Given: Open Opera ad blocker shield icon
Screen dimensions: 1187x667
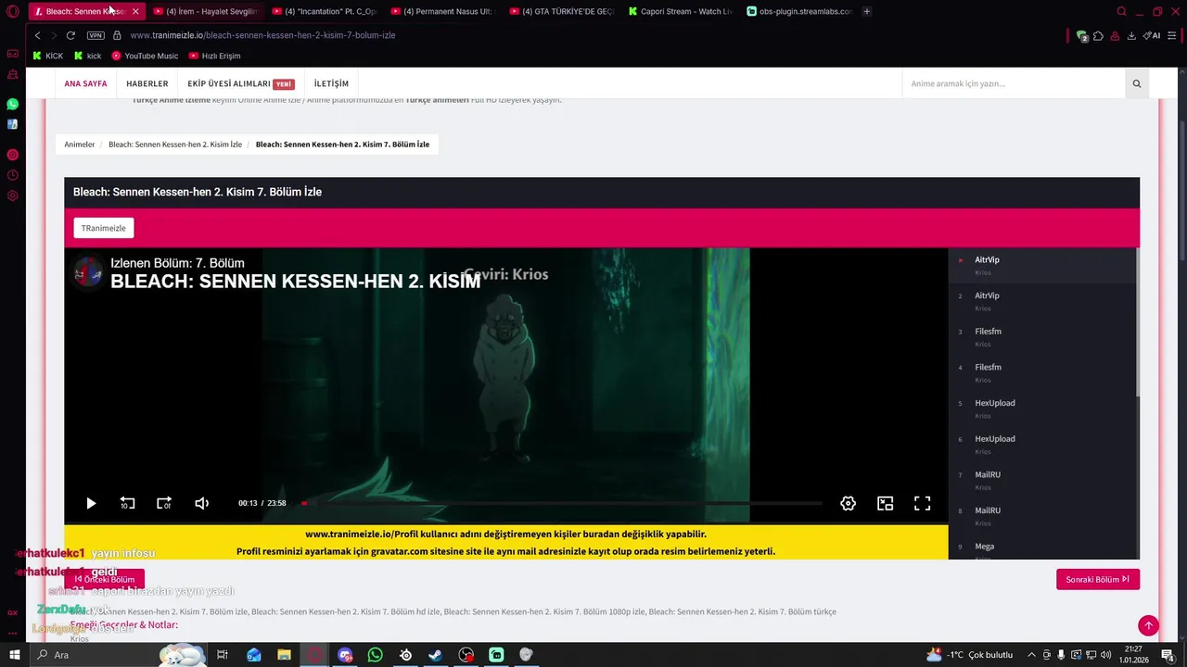Looking at the screenshot, I should 1082,35.
